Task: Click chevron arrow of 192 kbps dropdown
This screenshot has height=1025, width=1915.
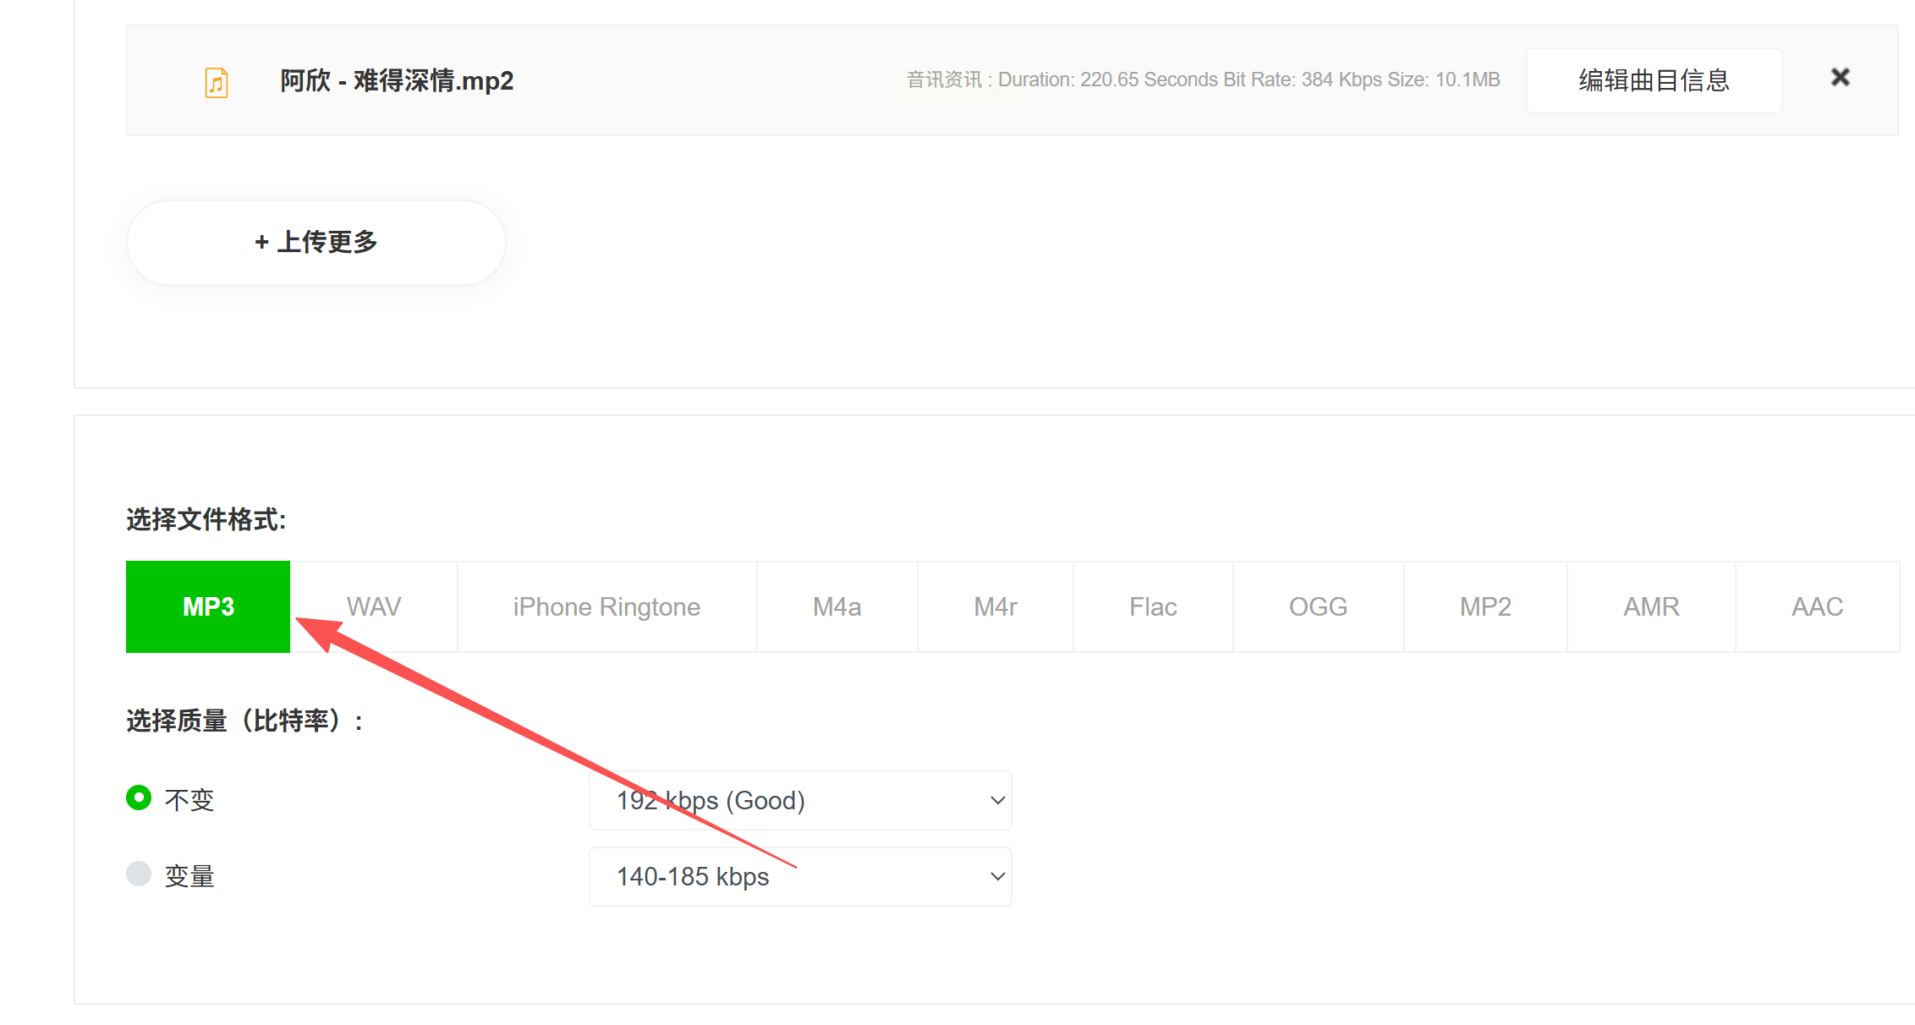Action: tap(997, 800)
